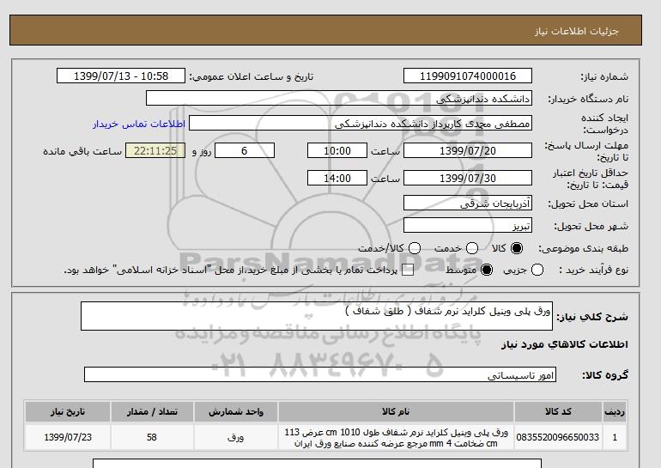
Task: Click the need number field 1199091074000016
Action: point(468,76)
